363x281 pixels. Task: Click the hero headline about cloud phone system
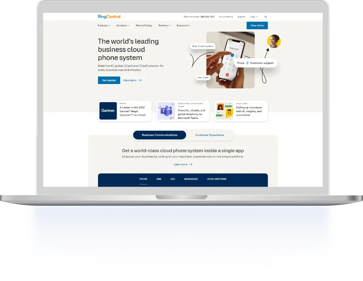point(128,50)
